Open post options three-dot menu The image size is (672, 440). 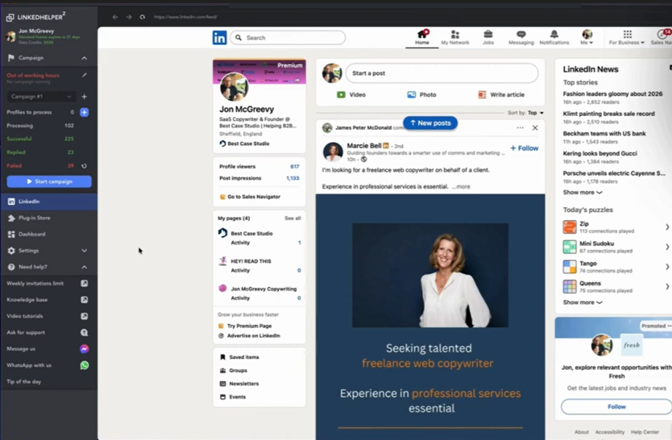(520, 127)
